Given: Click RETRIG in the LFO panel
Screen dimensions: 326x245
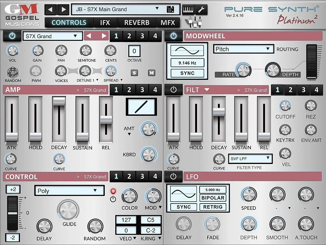Looking at the screenshot, I should pos(213,207).
